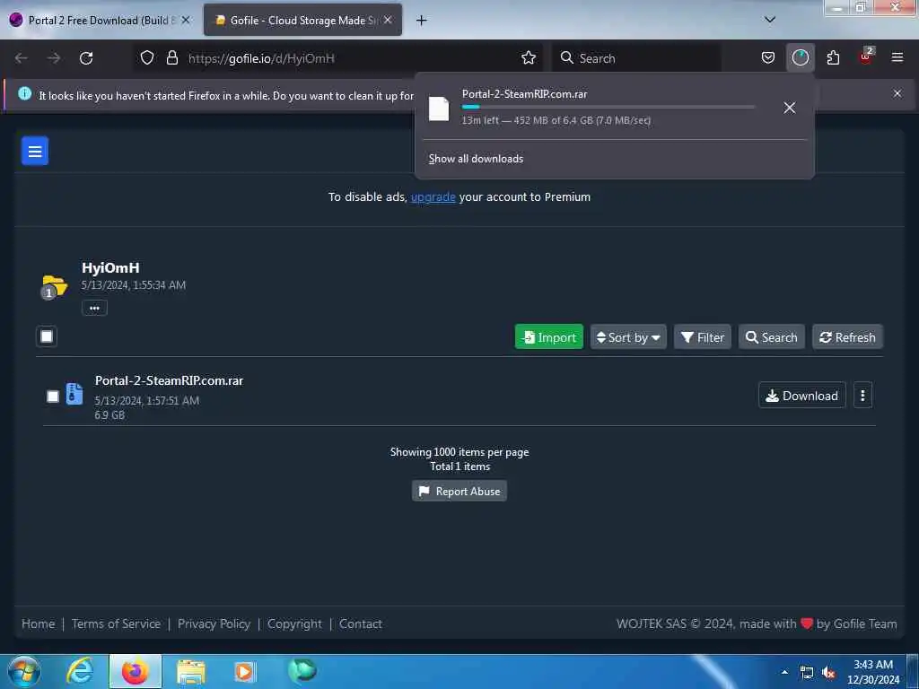The image size is (919, 689).
Task: Close the Portal 2 Free Download tab
Action: point(186,20)
